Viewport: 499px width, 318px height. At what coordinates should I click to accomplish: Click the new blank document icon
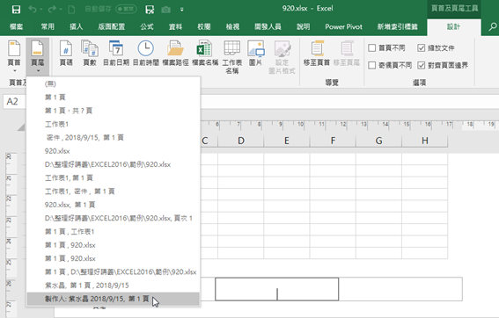click(71, 9)
